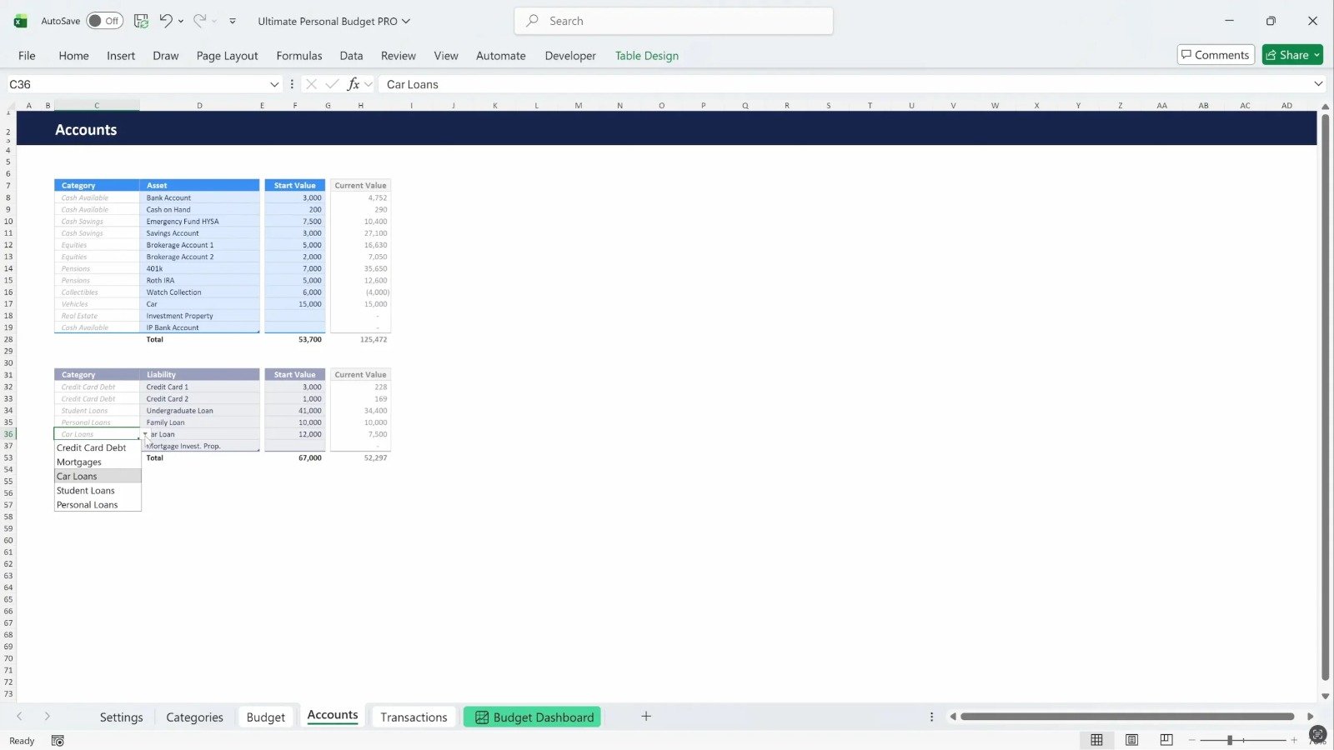Image resolution: width=1334 pixels, height=750 pixels.
Task: Adjust the zoom slider handle
Action: [1230, 740]
